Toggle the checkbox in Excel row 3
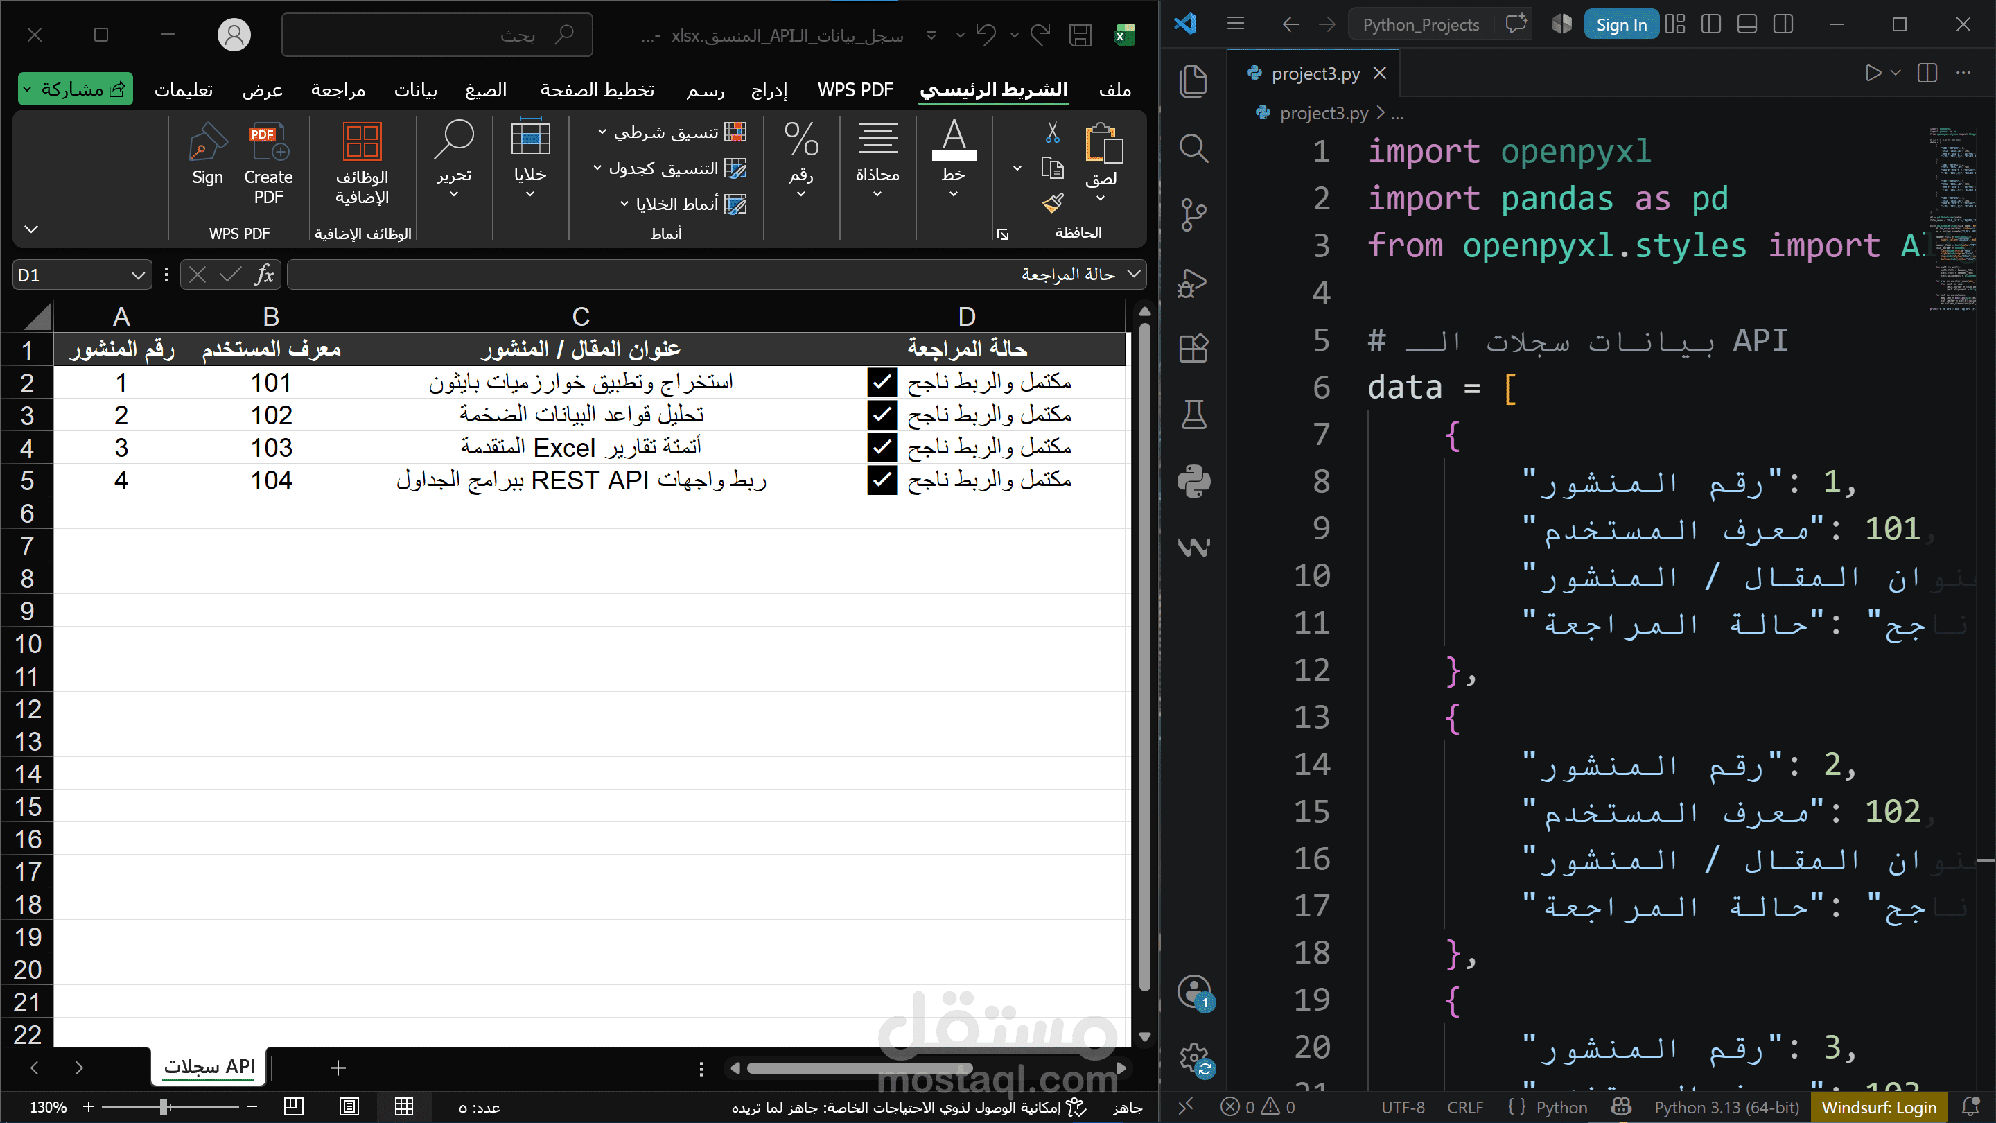The height and width of the screenshot is (1123, 1996). click(x=882, y=415)
